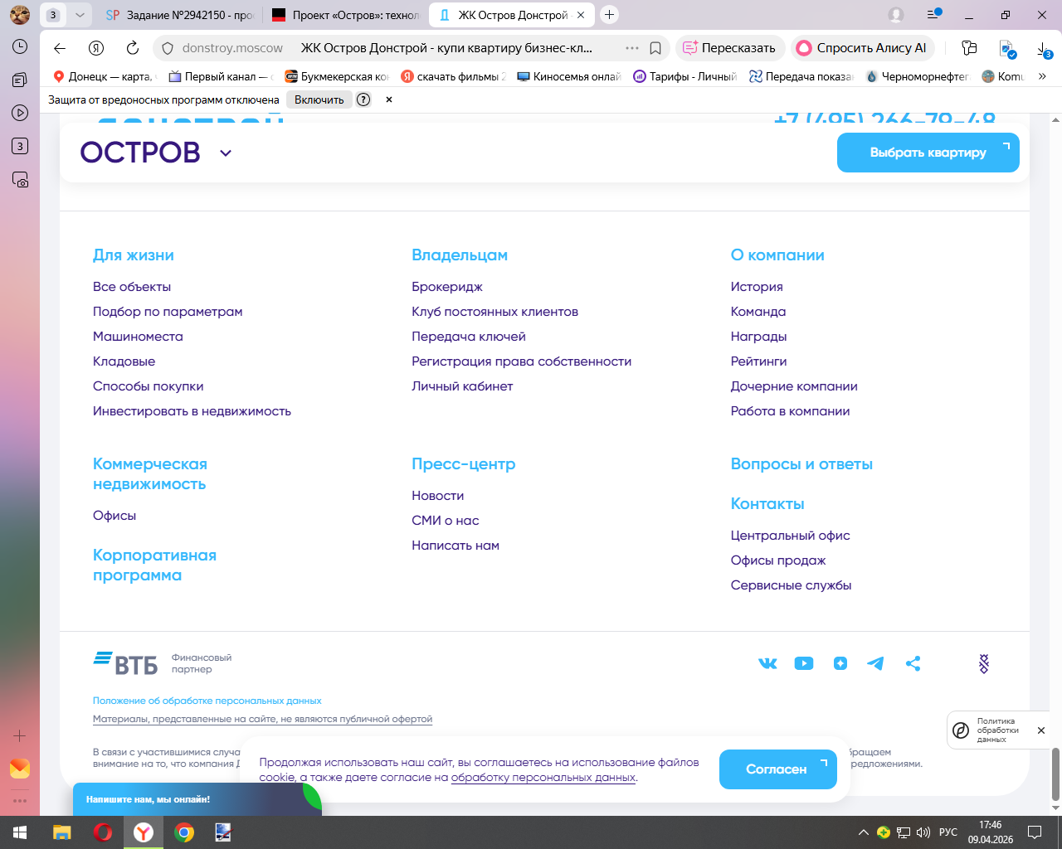Image resolution: width=1062 pixels, height=849 pixels.
Task: Accept cookies with Согласен button
Action: (x=777, y=769)
